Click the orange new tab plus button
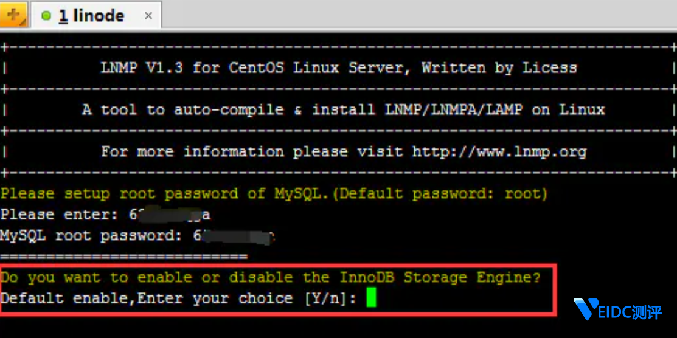Viewport: 677px width, 338px height. 13,14
